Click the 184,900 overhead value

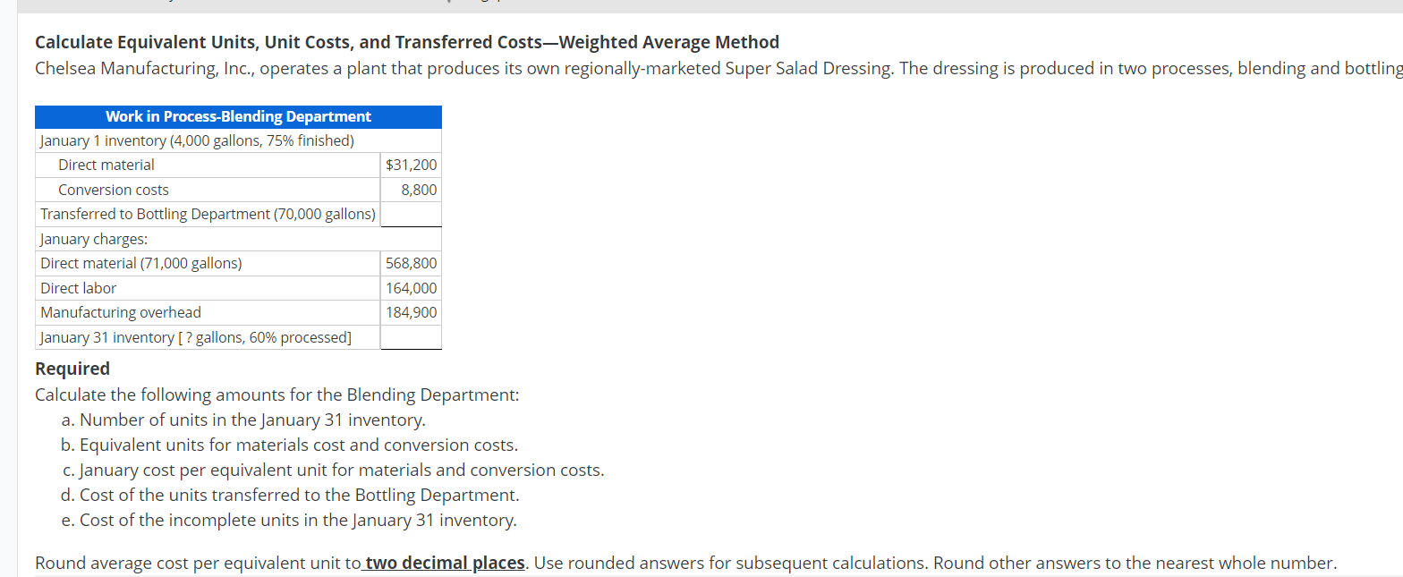[411, 312]
